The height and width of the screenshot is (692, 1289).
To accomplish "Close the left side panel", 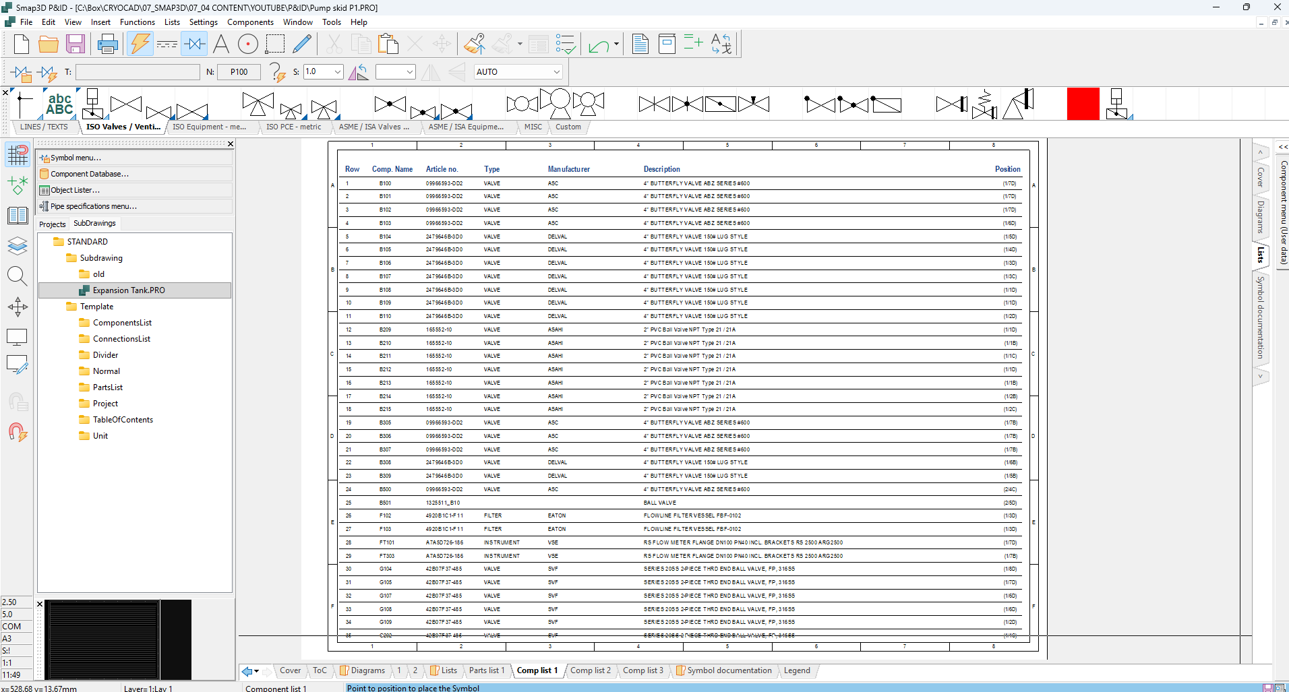I will click(231, 144).
